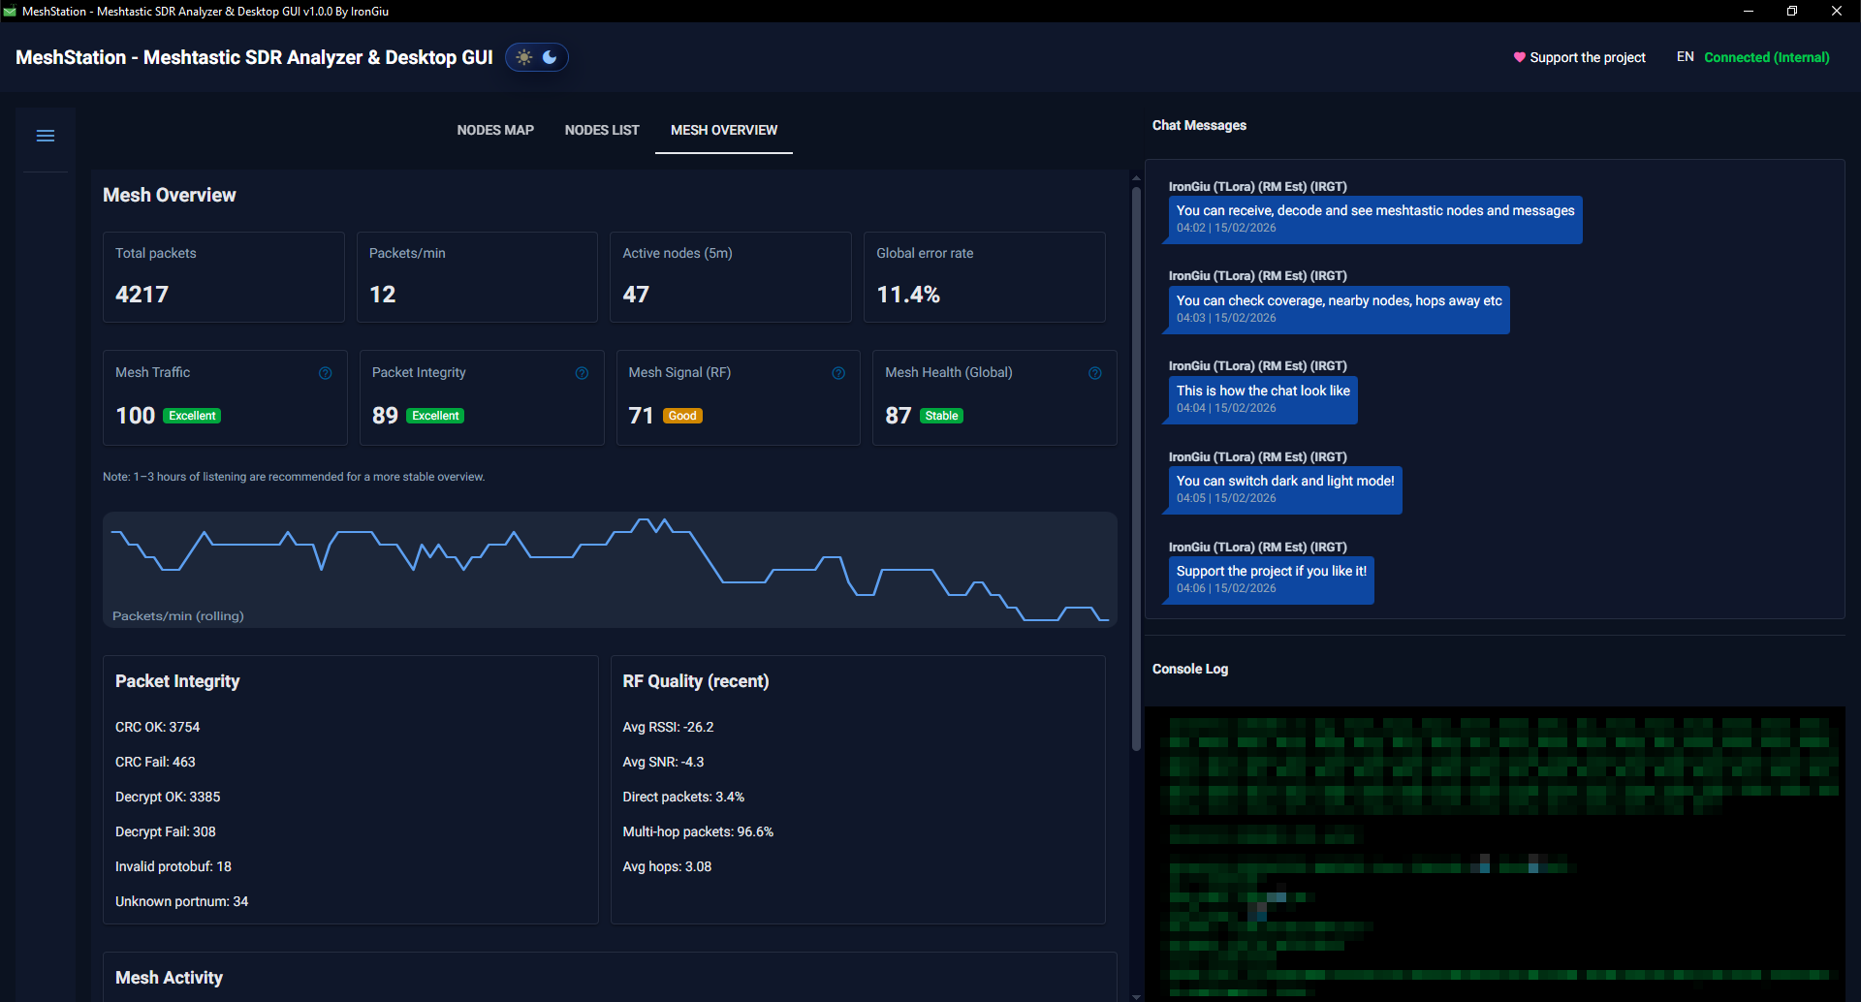Screen dimensions: 1861x1002
Task: Click Excellent badge under Packet Integrity
Action: [x=435, y=416]
